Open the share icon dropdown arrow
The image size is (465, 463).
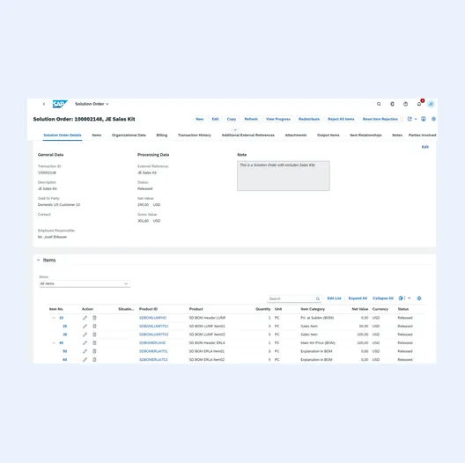[x=416, y=119]
